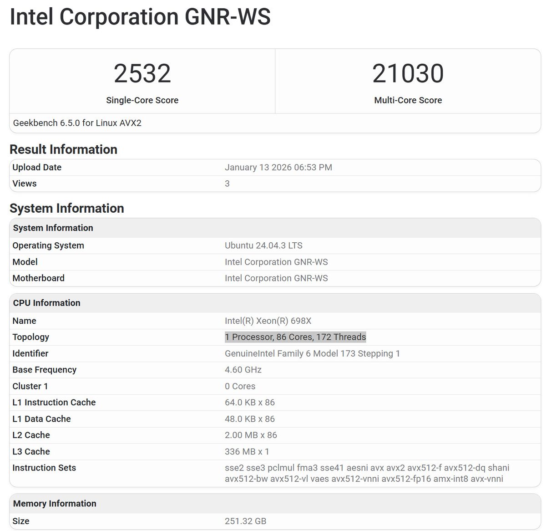Click the Views count showing 3
This screenshot has height=531, width=546.
[227, 184]
